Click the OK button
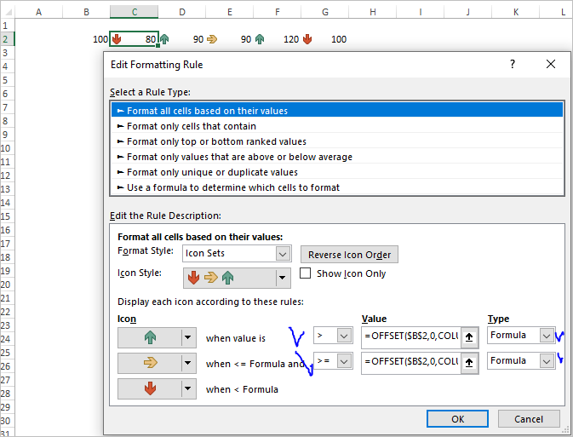This screenshot has width=573, height=437. pos(457,419)
